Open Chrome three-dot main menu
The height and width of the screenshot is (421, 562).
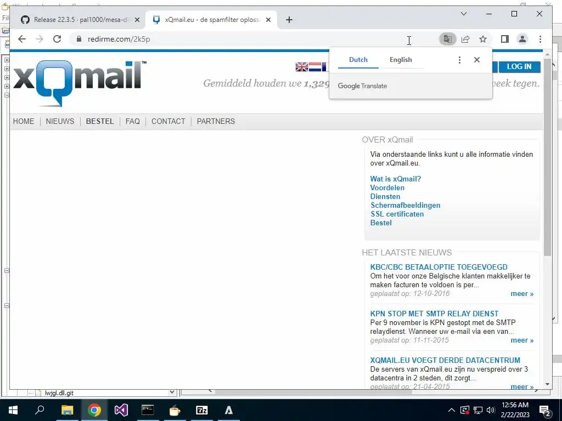coord(540,39)
